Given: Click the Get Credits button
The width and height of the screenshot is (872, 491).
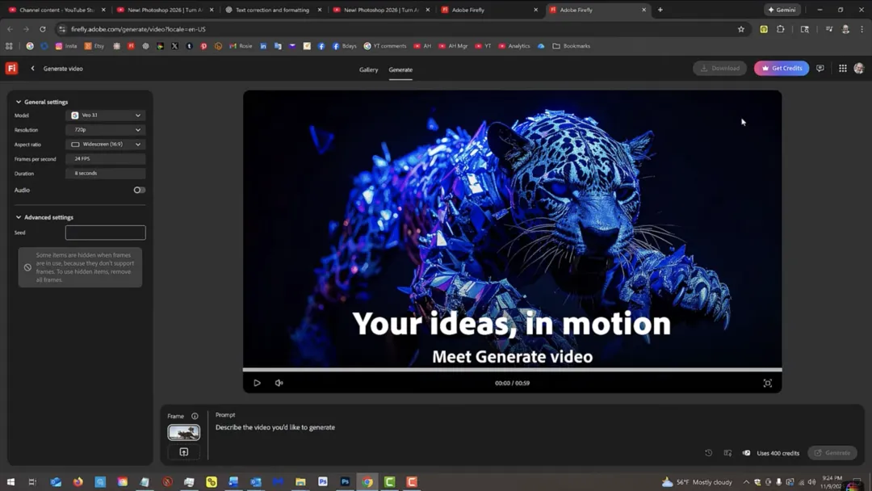Looking at the screenshot, I should pyautogui.click(x=781, y=68).
